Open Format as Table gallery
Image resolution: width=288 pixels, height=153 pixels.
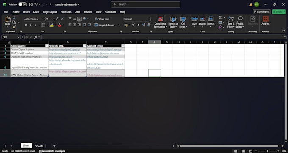click(173, 22)
